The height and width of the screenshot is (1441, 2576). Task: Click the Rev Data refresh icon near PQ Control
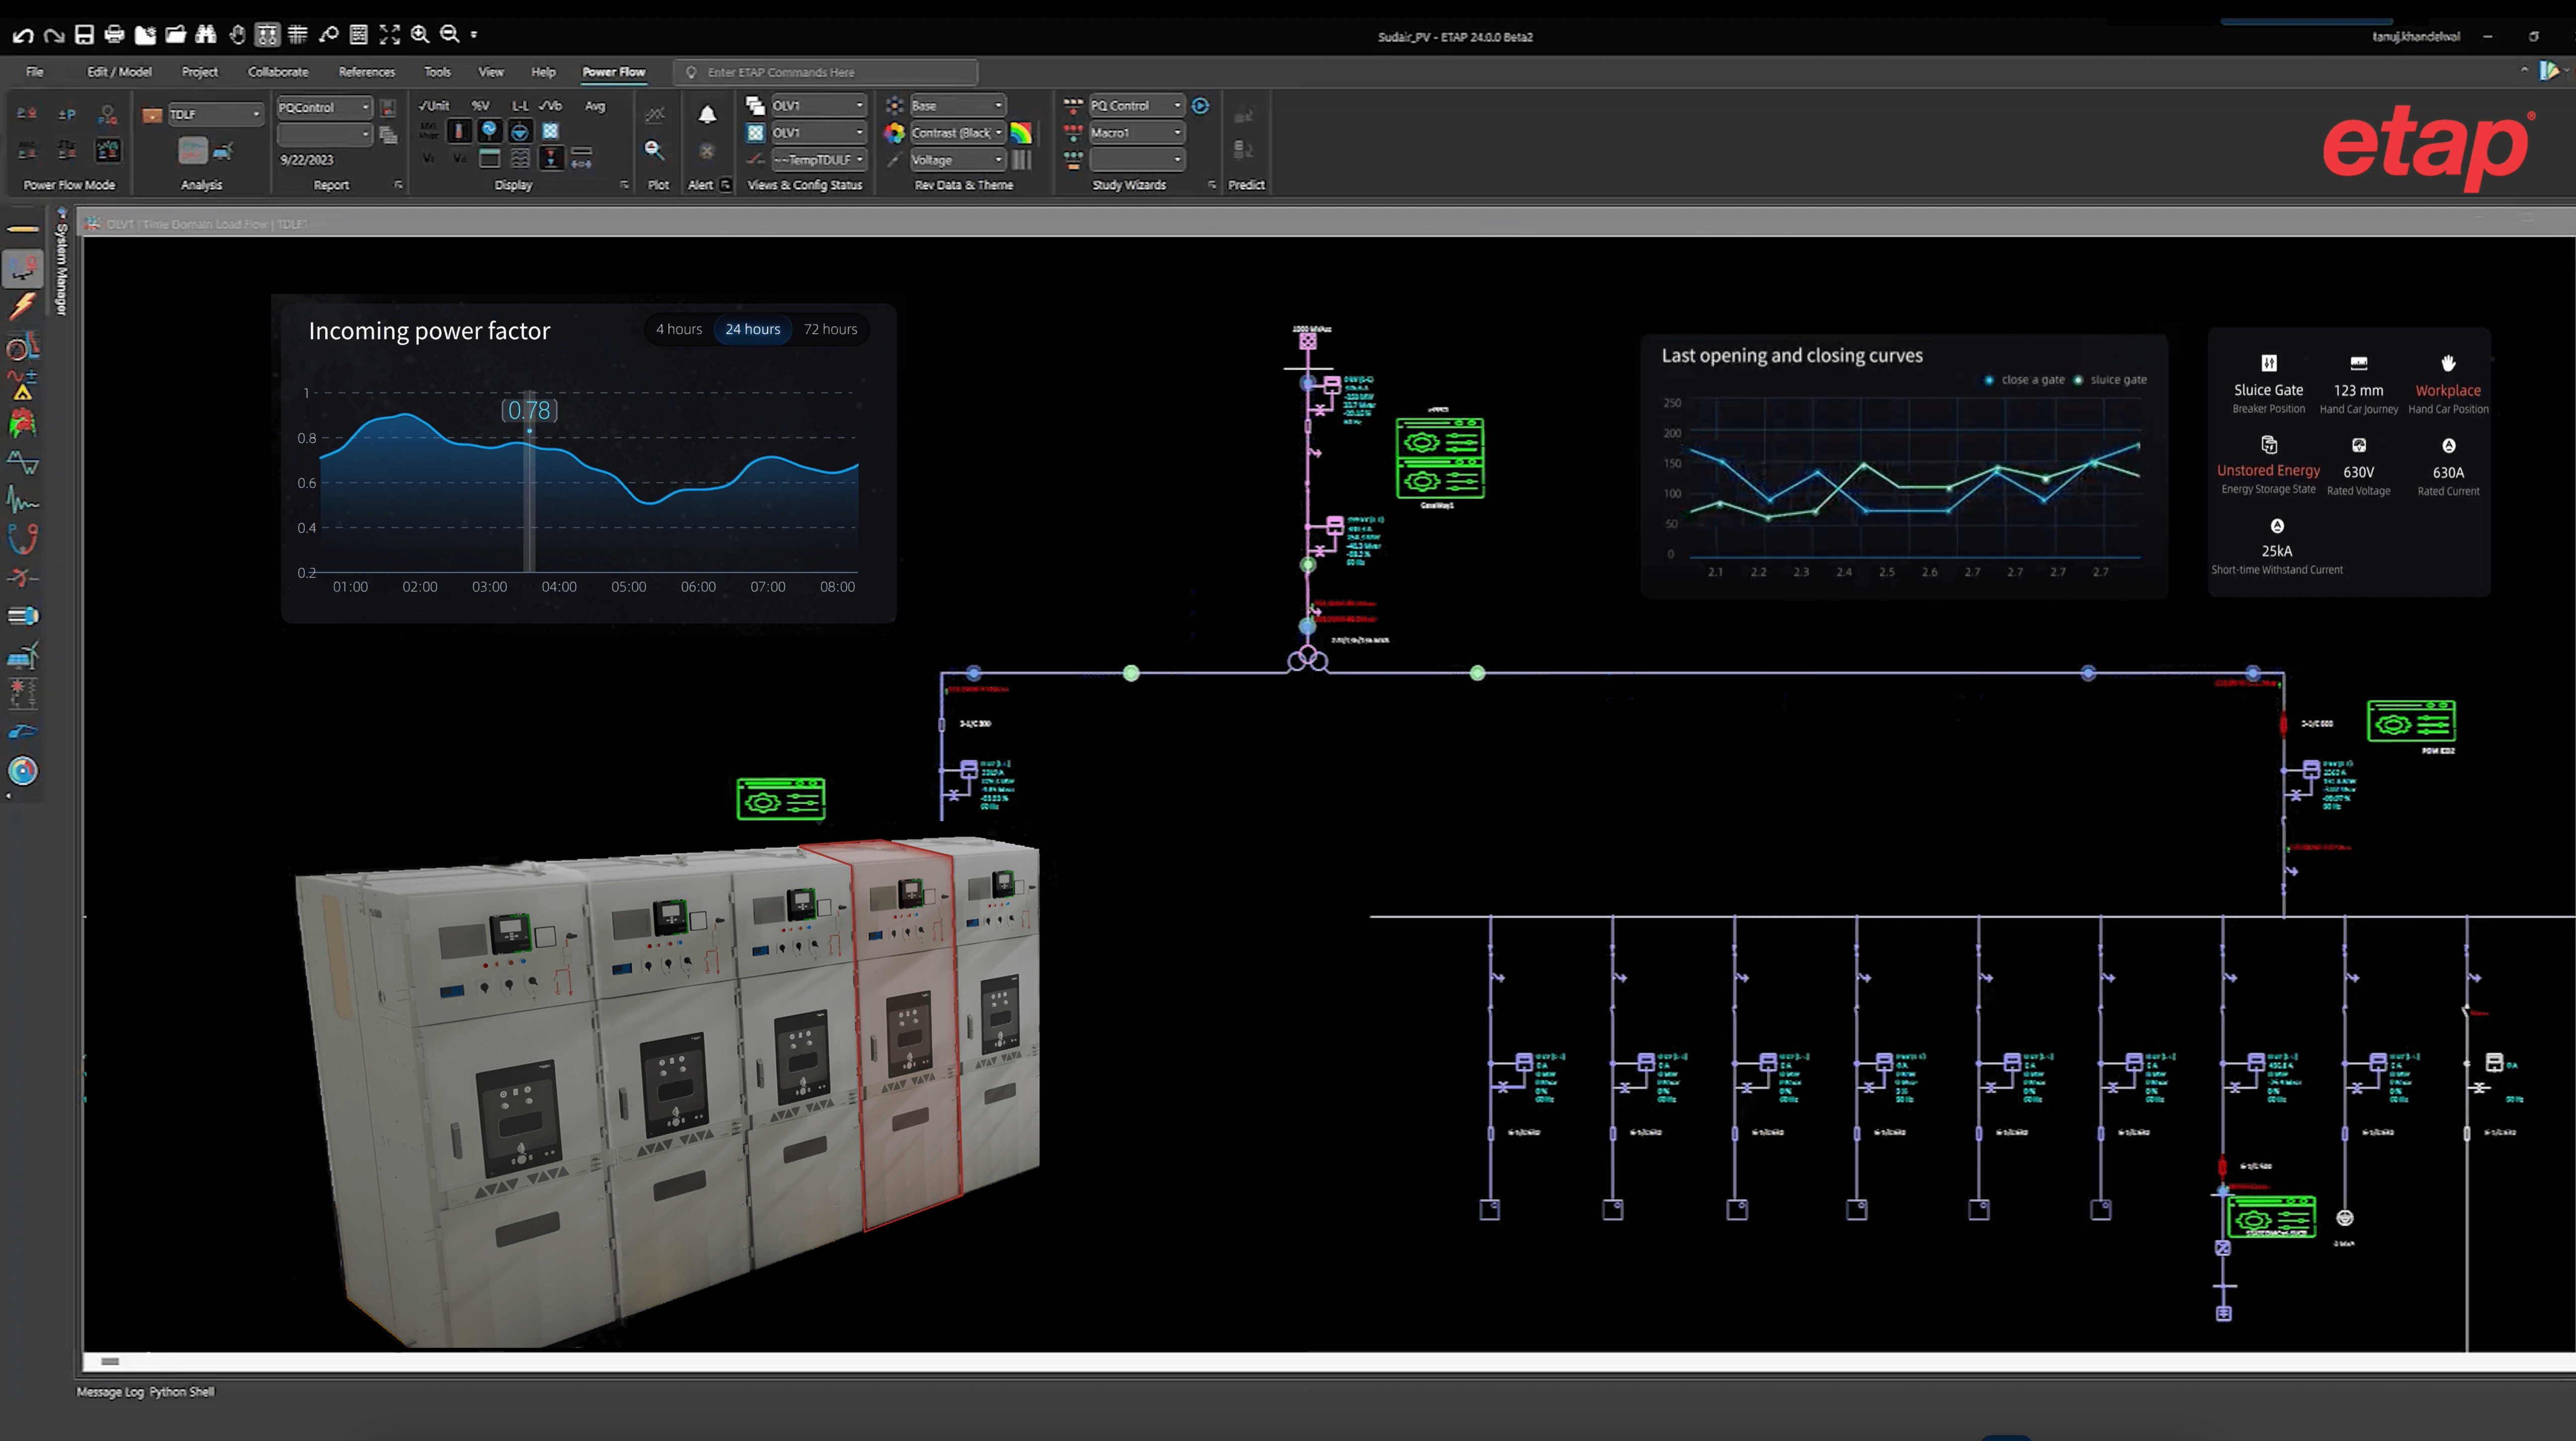tap(1200, 105)
